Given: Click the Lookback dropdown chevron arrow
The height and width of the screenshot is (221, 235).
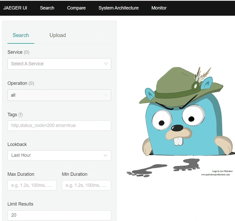Looking at the screenshot, I should pyautogui.click(x=105, y=156).
